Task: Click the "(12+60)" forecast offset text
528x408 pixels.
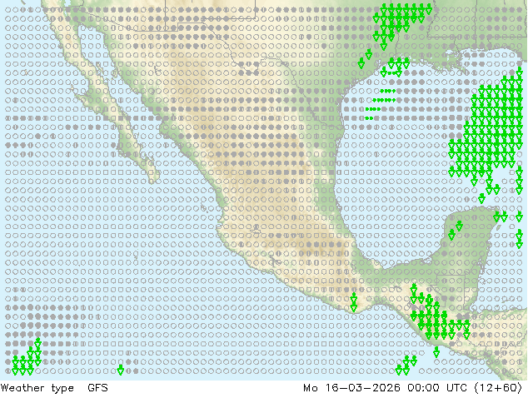Action: point(498,388)
